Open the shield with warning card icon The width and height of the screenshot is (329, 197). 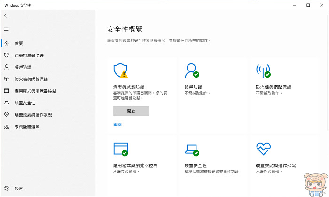pyautogui.click(x=121, y=71)
